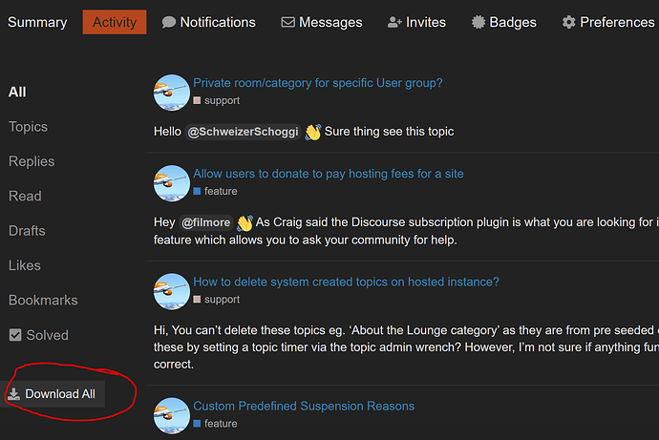Open 'Private room/category for specific User group?' topic

[x=318, y=83]
